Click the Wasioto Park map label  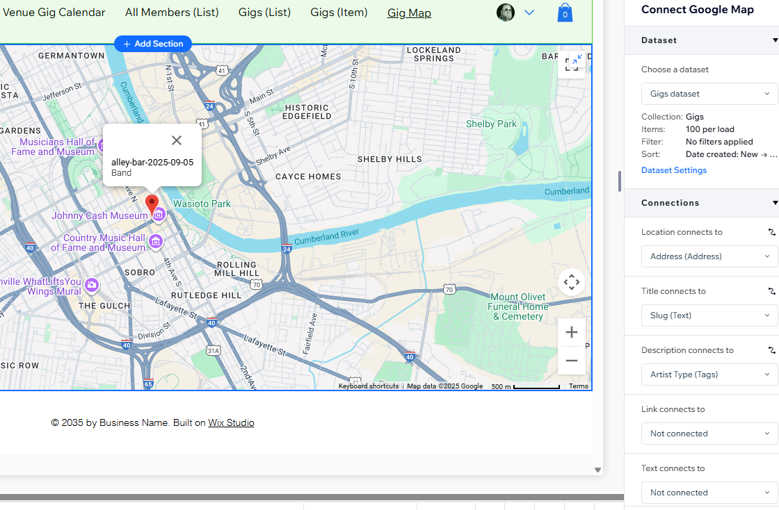coord(202,204)
